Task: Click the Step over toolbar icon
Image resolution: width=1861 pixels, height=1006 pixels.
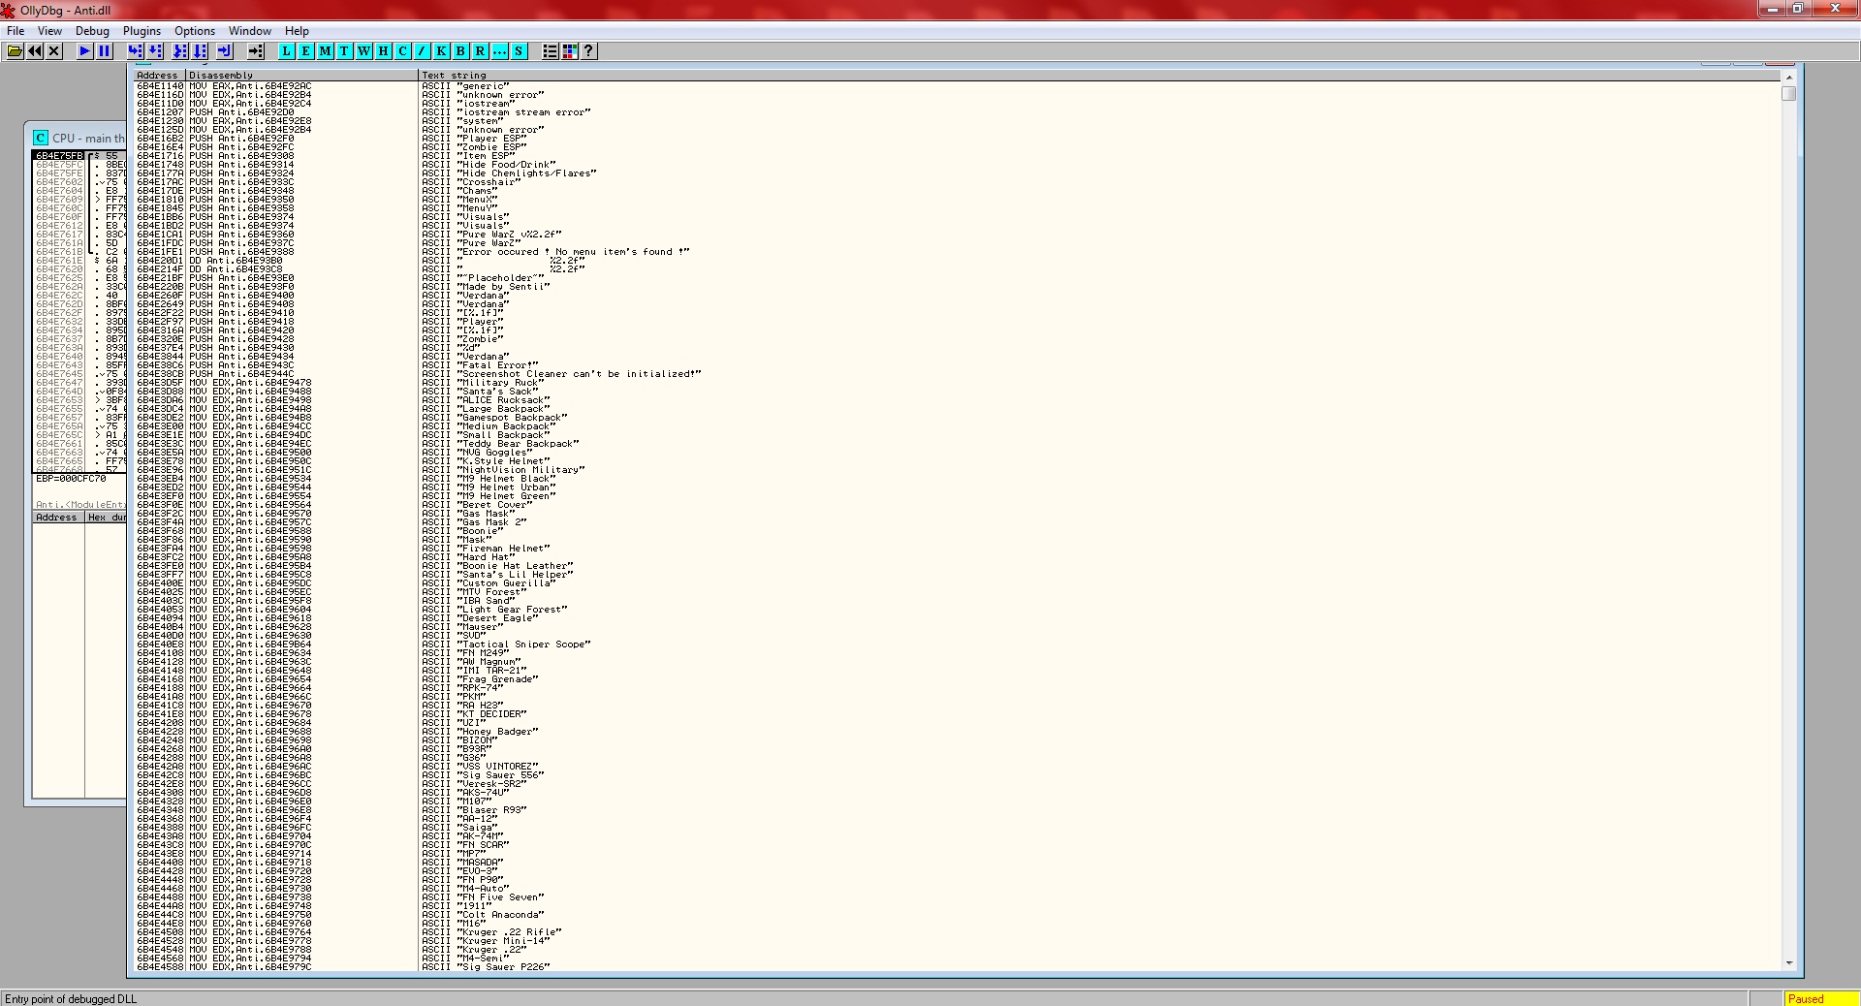Action: [155, 51]
